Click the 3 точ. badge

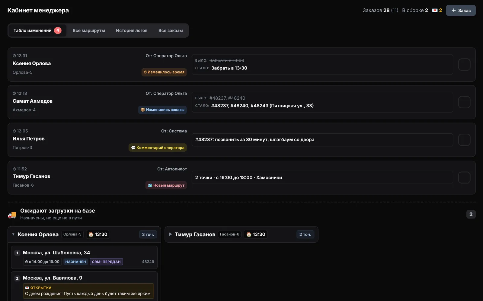point(148,234)
